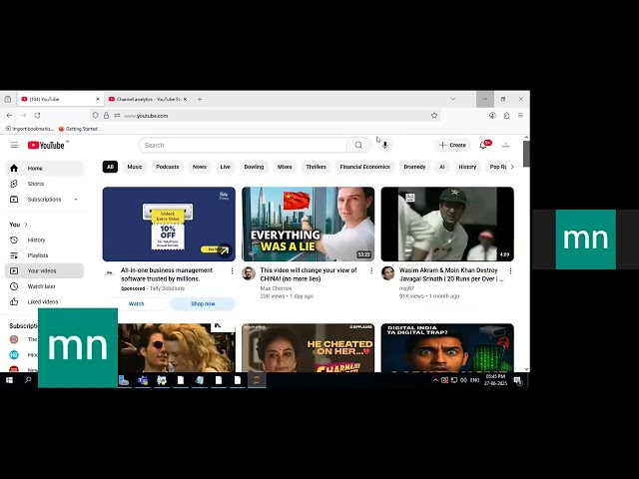This screenshot has height=479, width=639.
Task: Close the YouTube browser tab
Action: tap(98, 99)
